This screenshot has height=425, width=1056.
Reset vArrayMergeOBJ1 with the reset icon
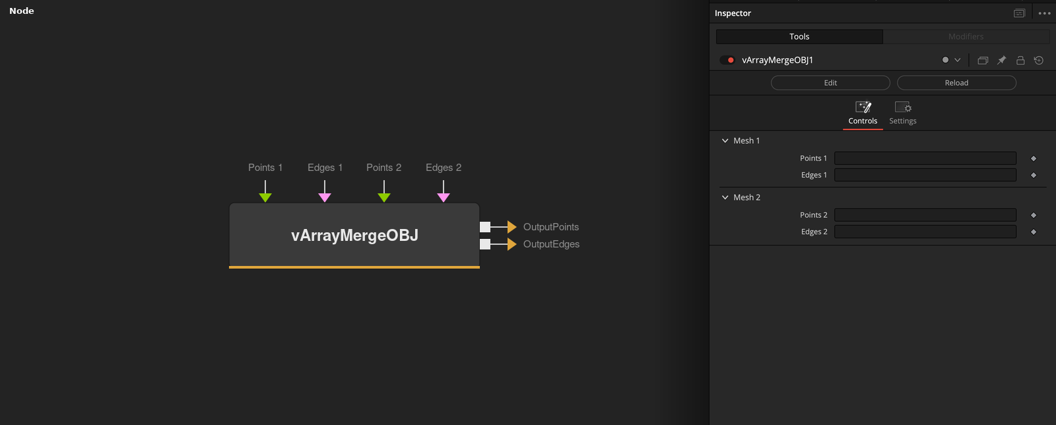tap(1039, 60)
